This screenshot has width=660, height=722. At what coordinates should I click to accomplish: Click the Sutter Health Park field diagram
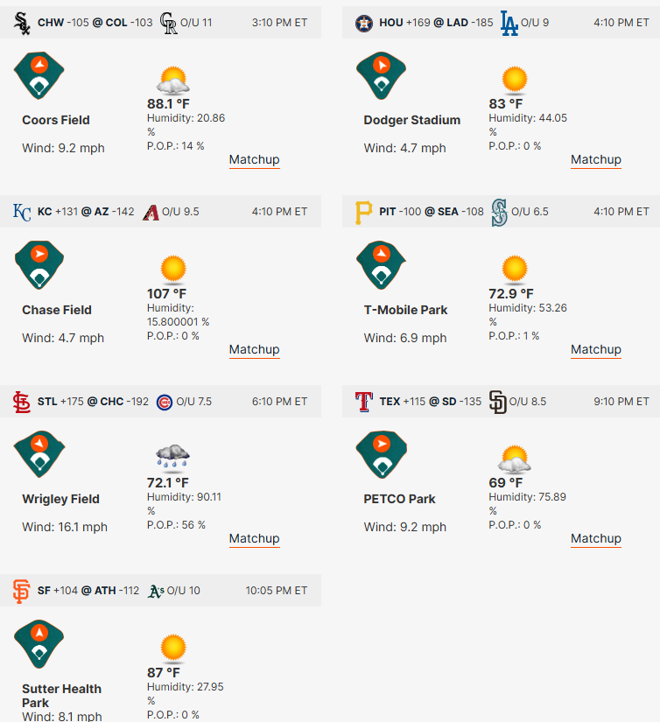coord(39,644)
